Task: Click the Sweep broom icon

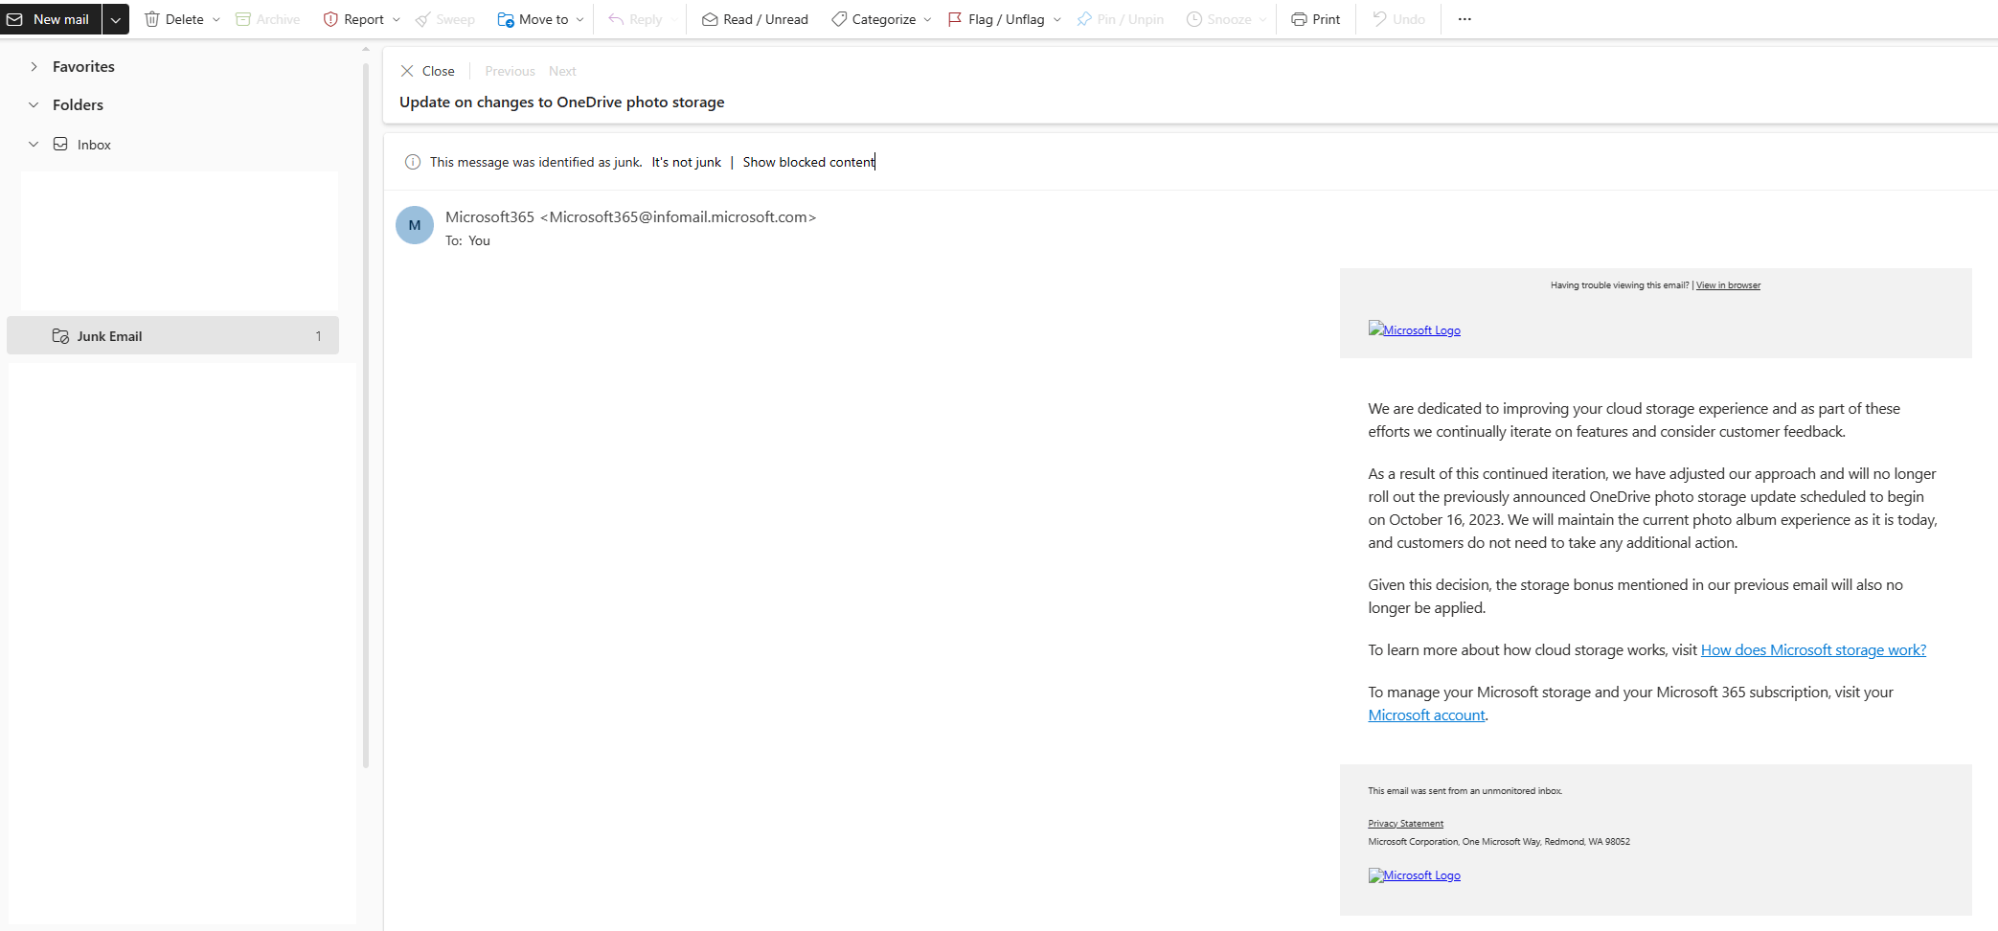Action: point(422,19)
